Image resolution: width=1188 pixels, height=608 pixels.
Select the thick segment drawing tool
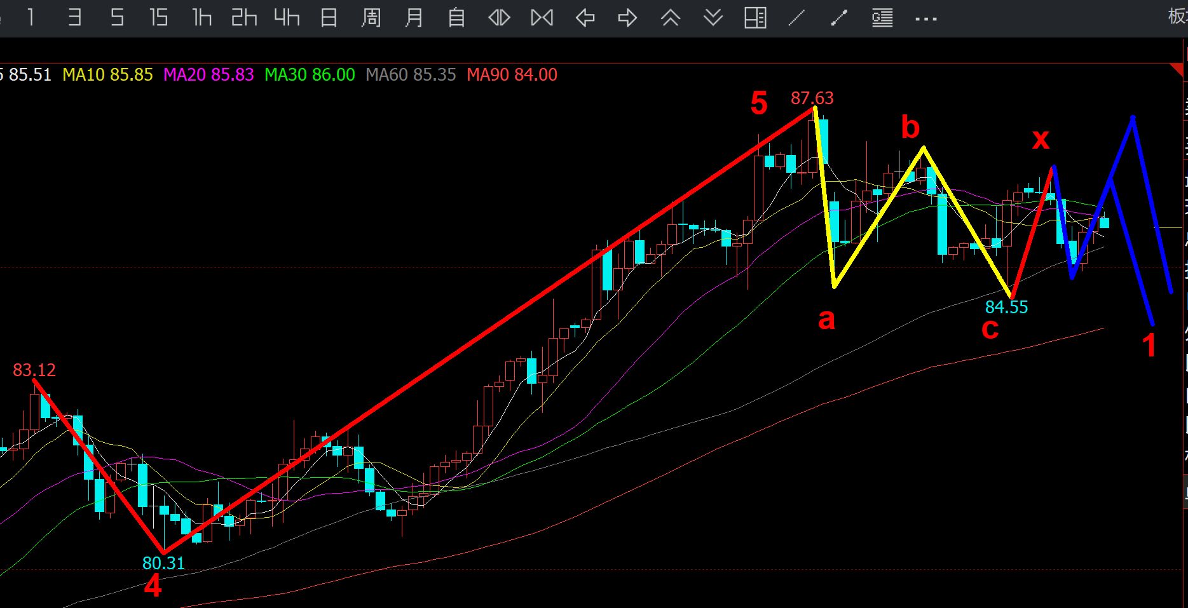[x=839, y=18]
